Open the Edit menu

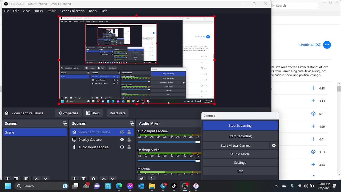coord(16,11)
